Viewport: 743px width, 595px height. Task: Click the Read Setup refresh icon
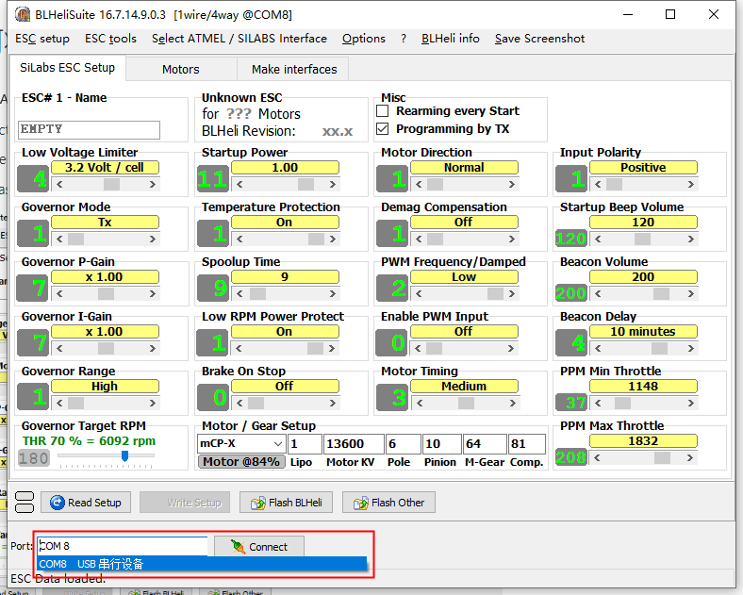point(58,503)
